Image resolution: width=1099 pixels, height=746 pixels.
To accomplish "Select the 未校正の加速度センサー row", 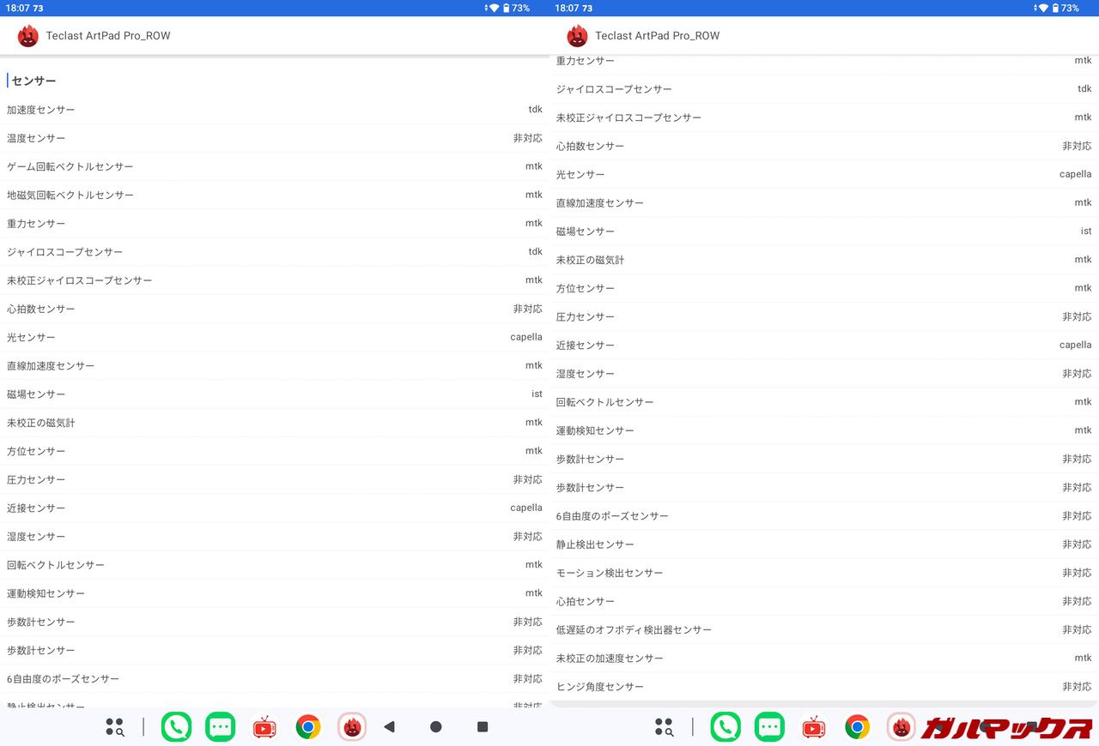I will (x=824, y=659).
